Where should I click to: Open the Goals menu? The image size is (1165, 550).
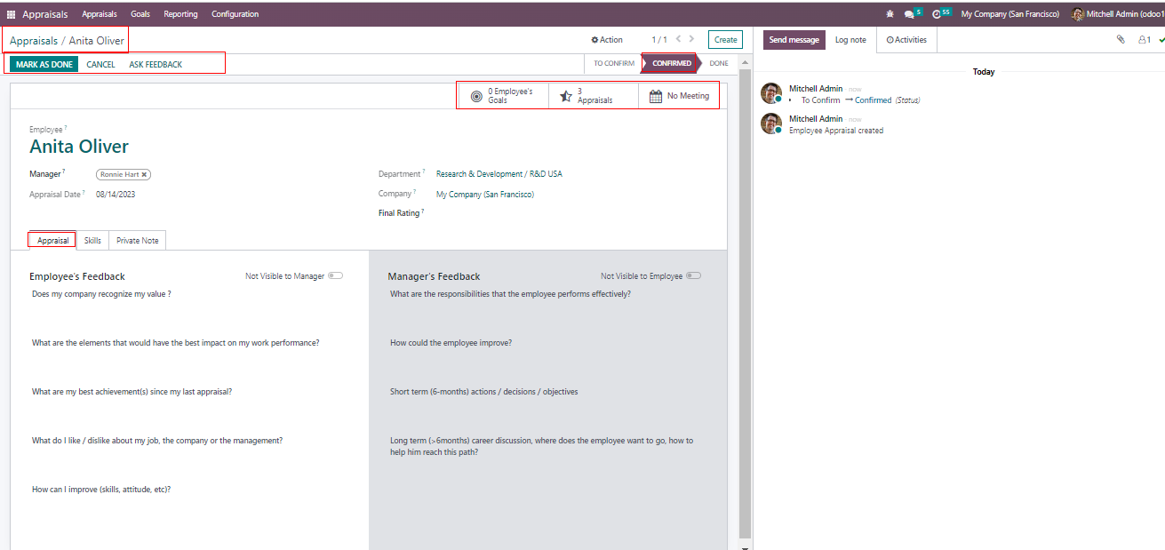tap(140, 14)
